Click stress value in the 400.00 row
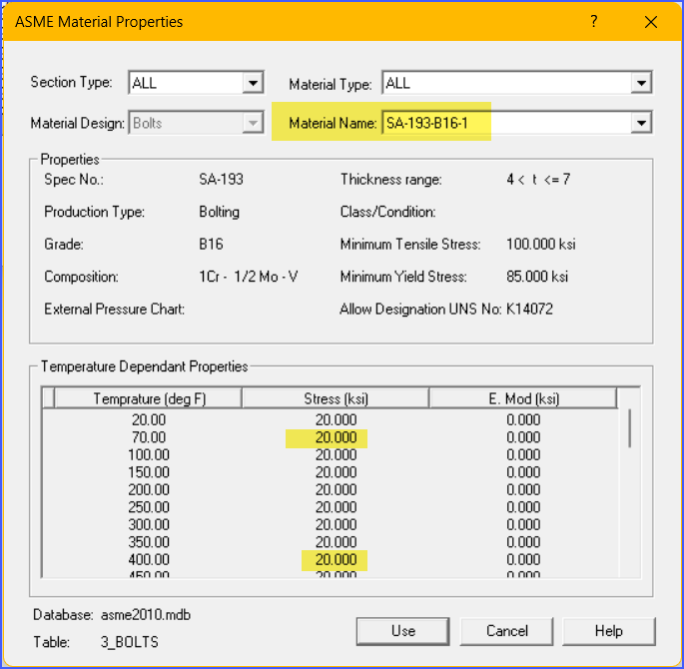 coord(336,559)
